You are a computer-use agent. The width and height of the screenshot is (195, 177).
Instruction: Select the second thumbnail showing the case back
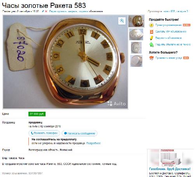click(x=136, y=34)
